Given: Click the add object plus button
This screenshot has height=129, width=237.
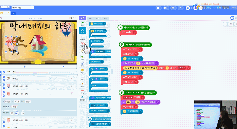Looking at the screenshot, I should point(24,67).
